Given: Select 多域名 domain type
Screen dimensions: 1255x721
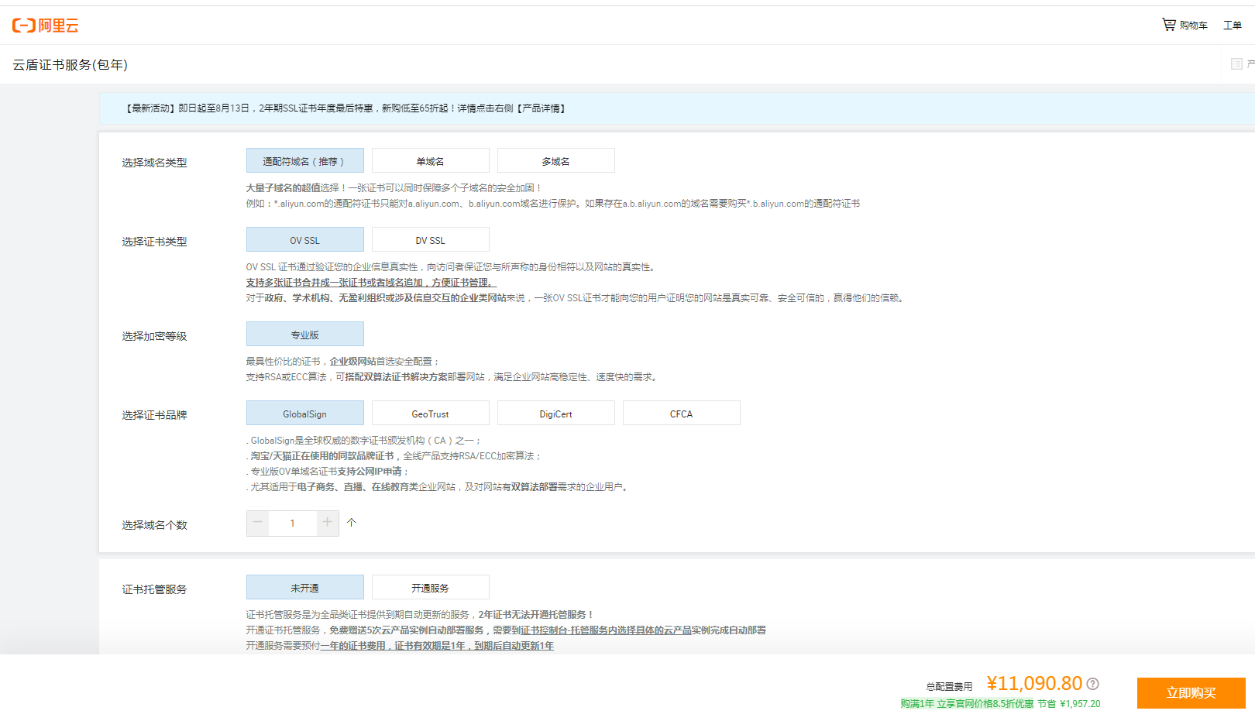Looking at the screenshot, I should [556, 161].
